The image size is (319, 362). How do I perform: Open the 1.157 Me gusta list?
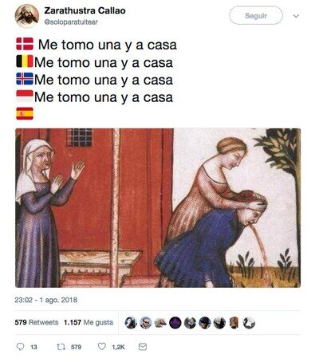tap(89, 322)
